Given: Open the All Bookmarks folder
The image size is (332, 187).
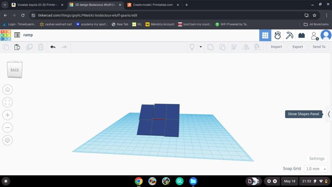Looking at the screenshot, I should [x=316, y=25].
